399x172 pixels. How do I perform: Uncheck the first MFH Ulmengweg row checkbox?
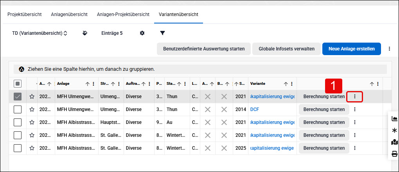[18, 97]
